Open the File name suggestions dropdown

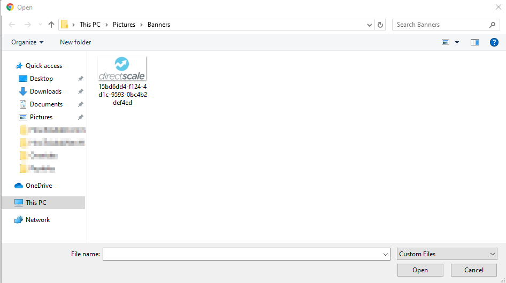click(x=386, y=255)
